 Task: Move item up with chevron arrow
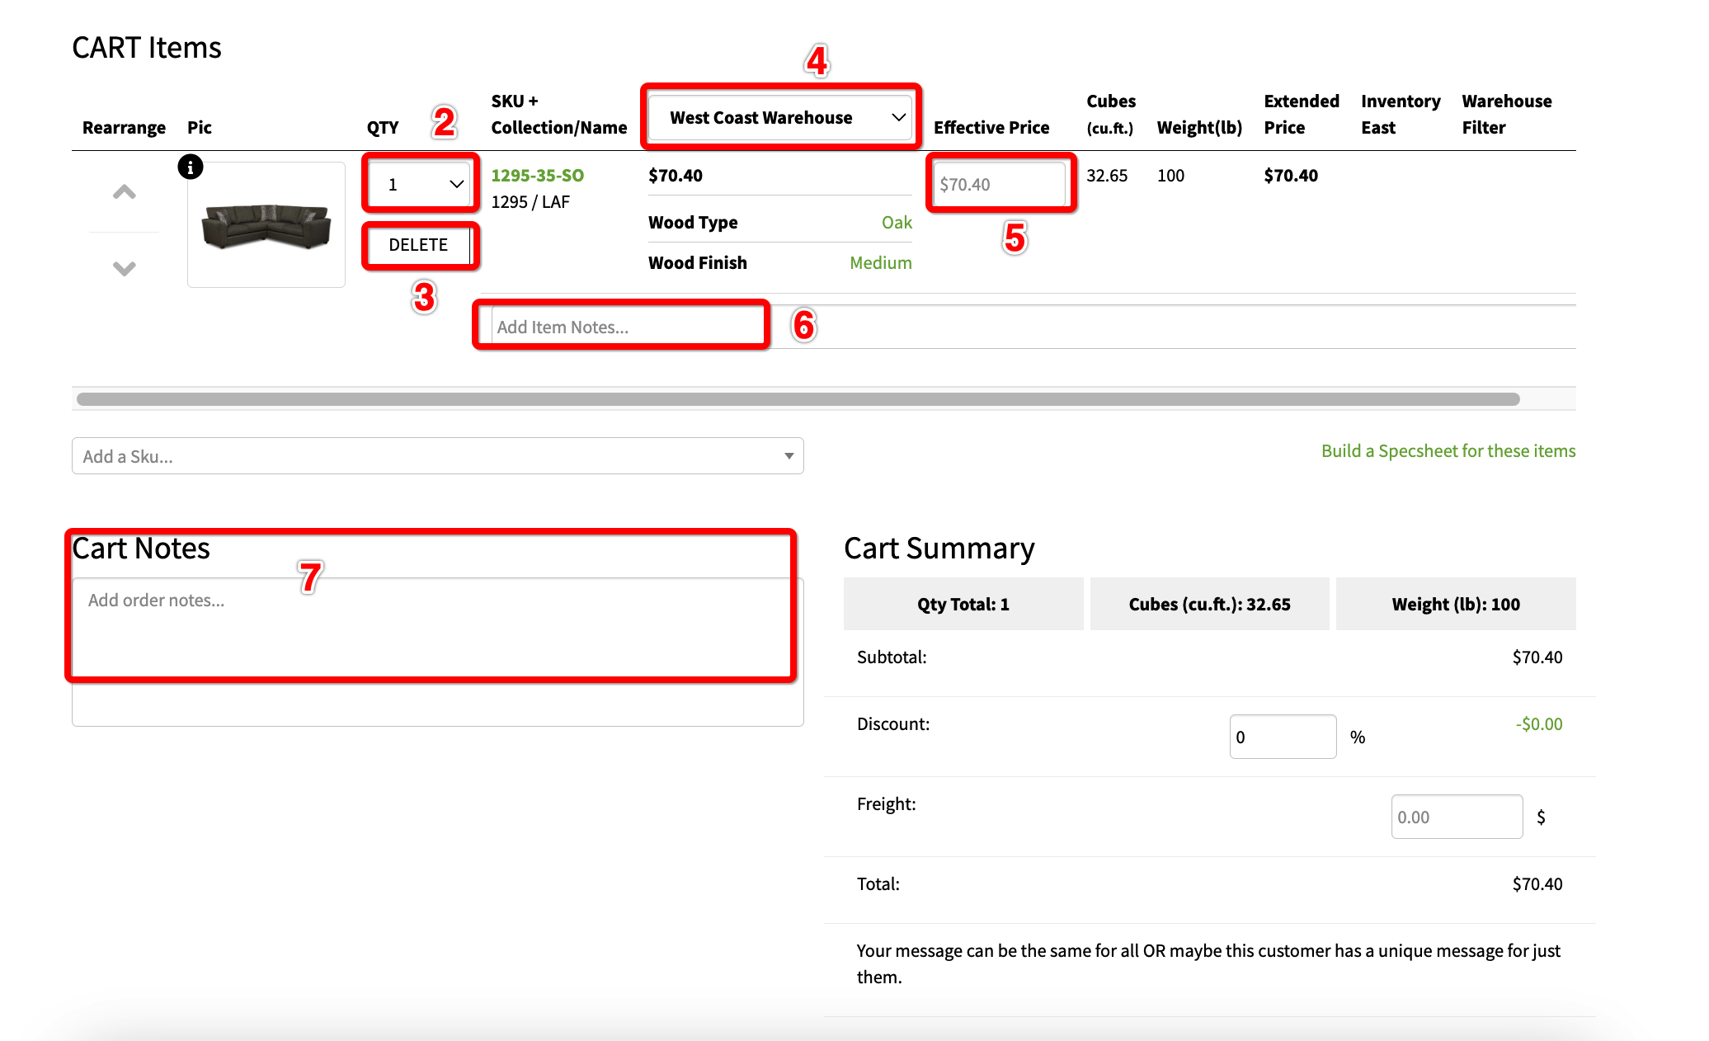pos(124,193)
